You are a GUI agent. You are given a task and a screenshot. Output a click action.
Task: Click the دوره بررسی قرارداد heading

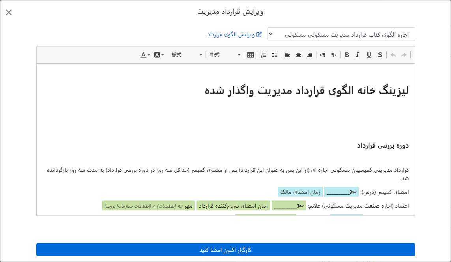[383, 146]
